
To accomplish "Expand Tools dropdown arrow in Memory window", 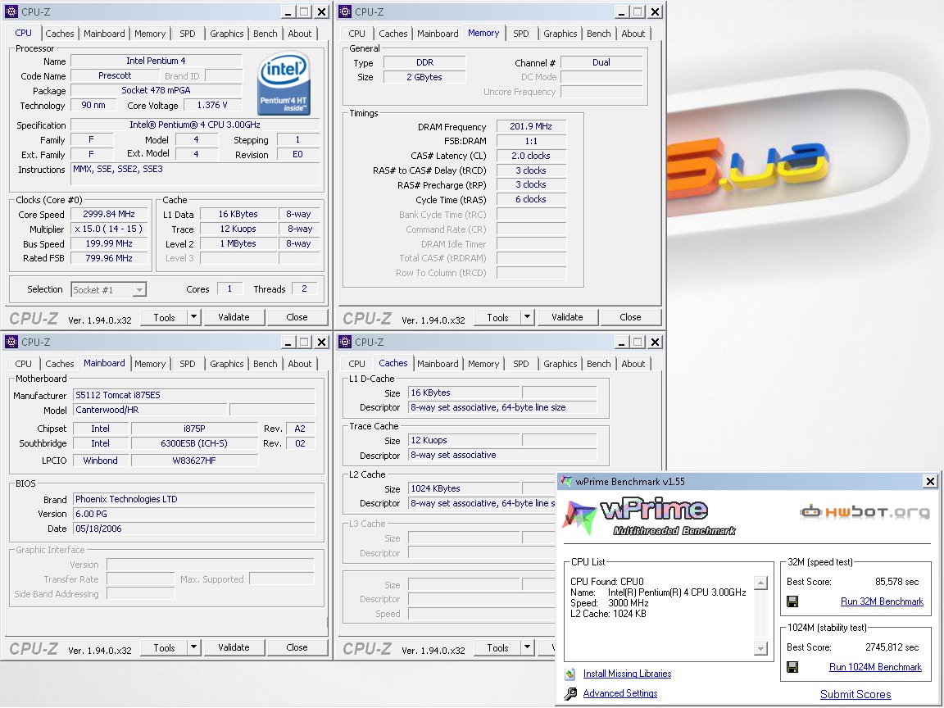I will click(x=527, y=316).
